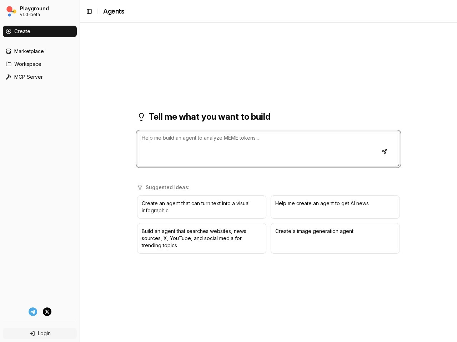The width and height of the screenshot is (457, 342).
Task: Toggle the sidebar panel icon
Action: coord(89,11)
